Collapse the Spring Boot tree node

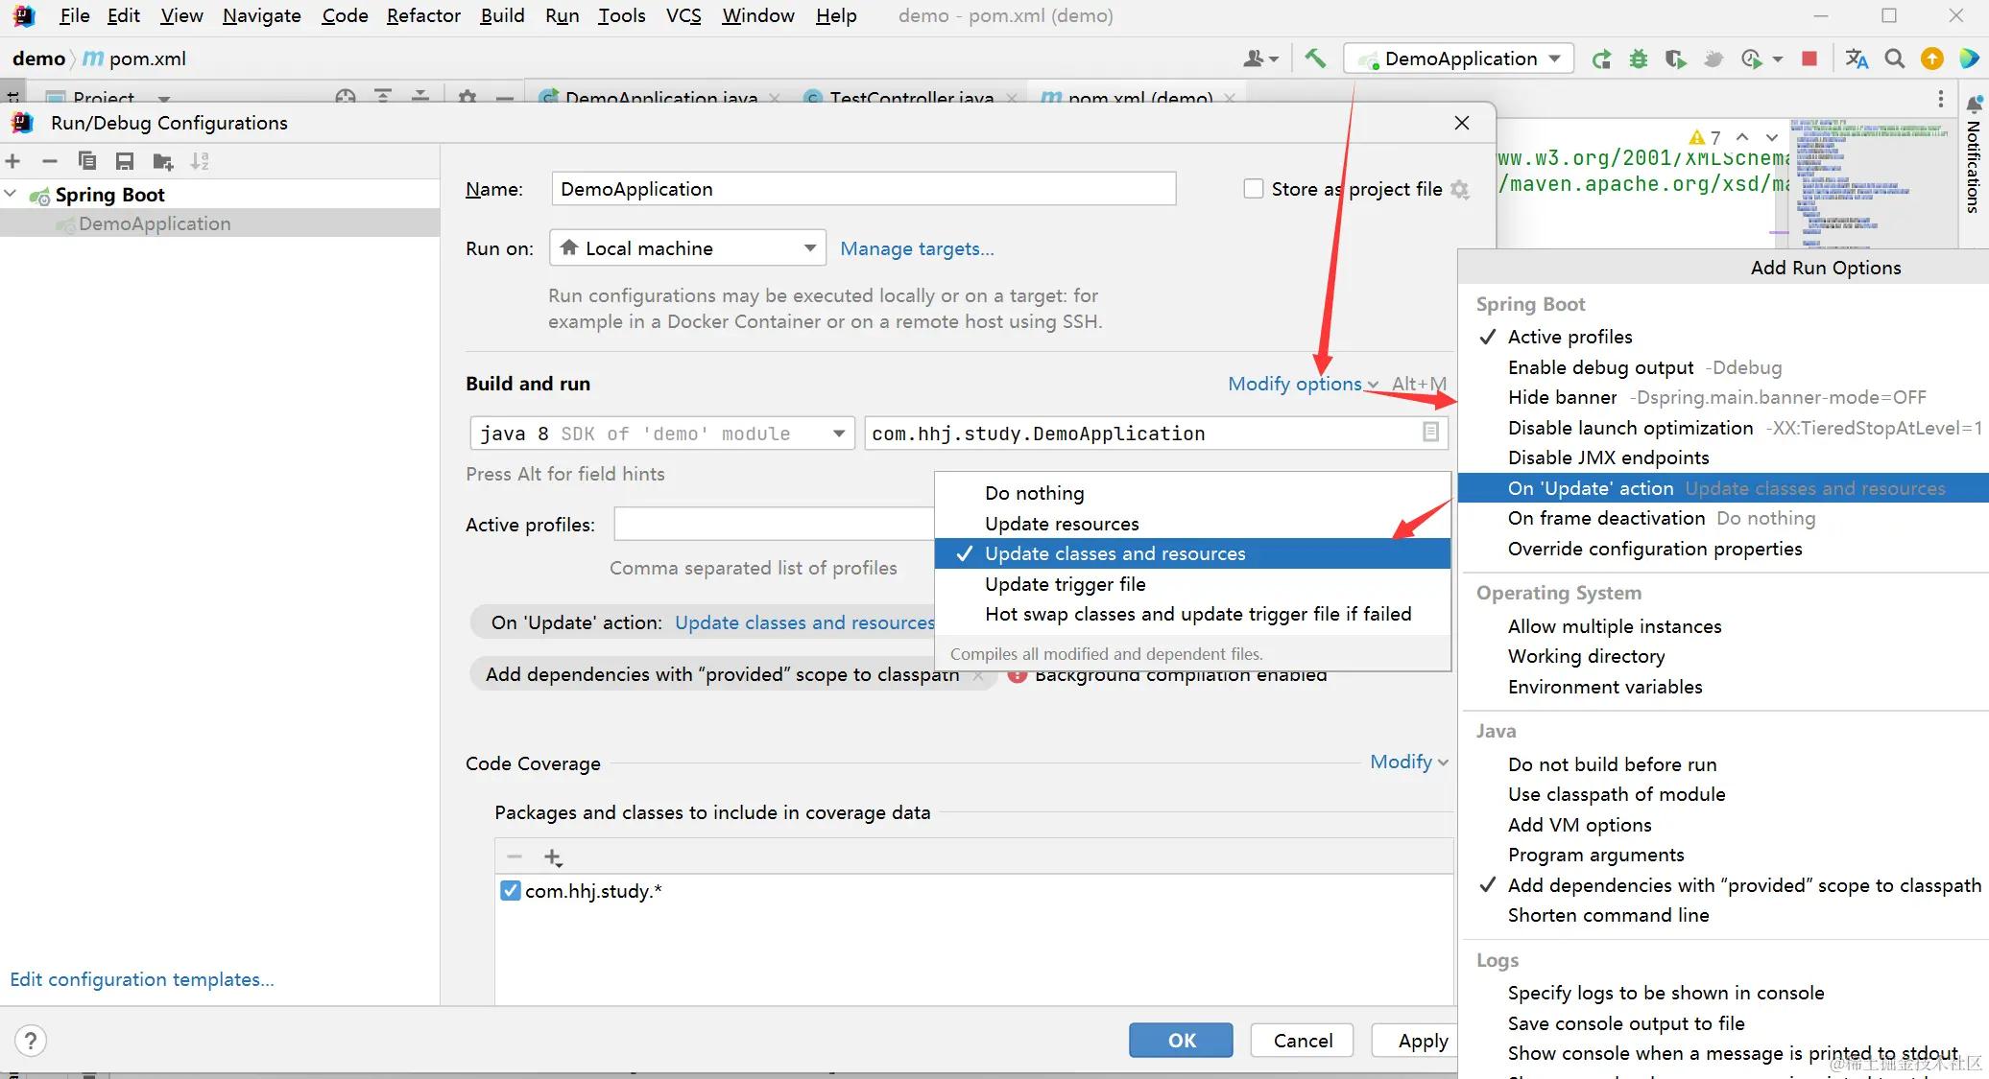tap(11, 195)
